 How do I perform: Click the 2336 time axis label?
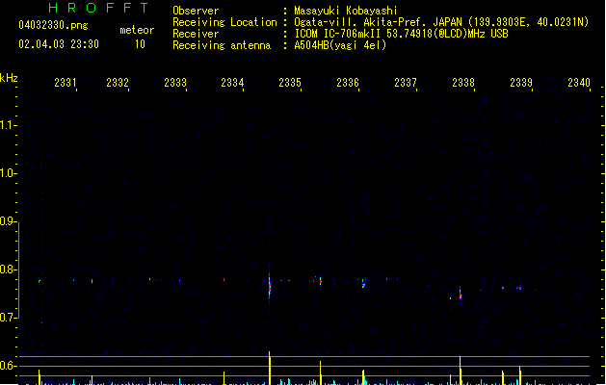[x=348, y=82]
